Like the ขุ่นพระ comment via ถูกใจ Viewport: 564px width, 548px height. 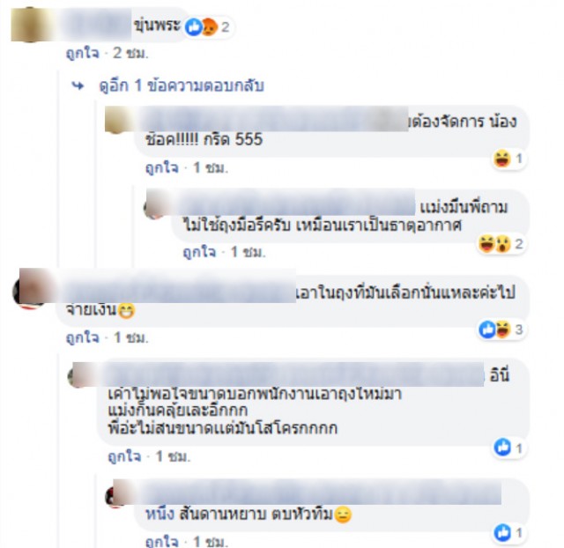[x=82, y=53]
